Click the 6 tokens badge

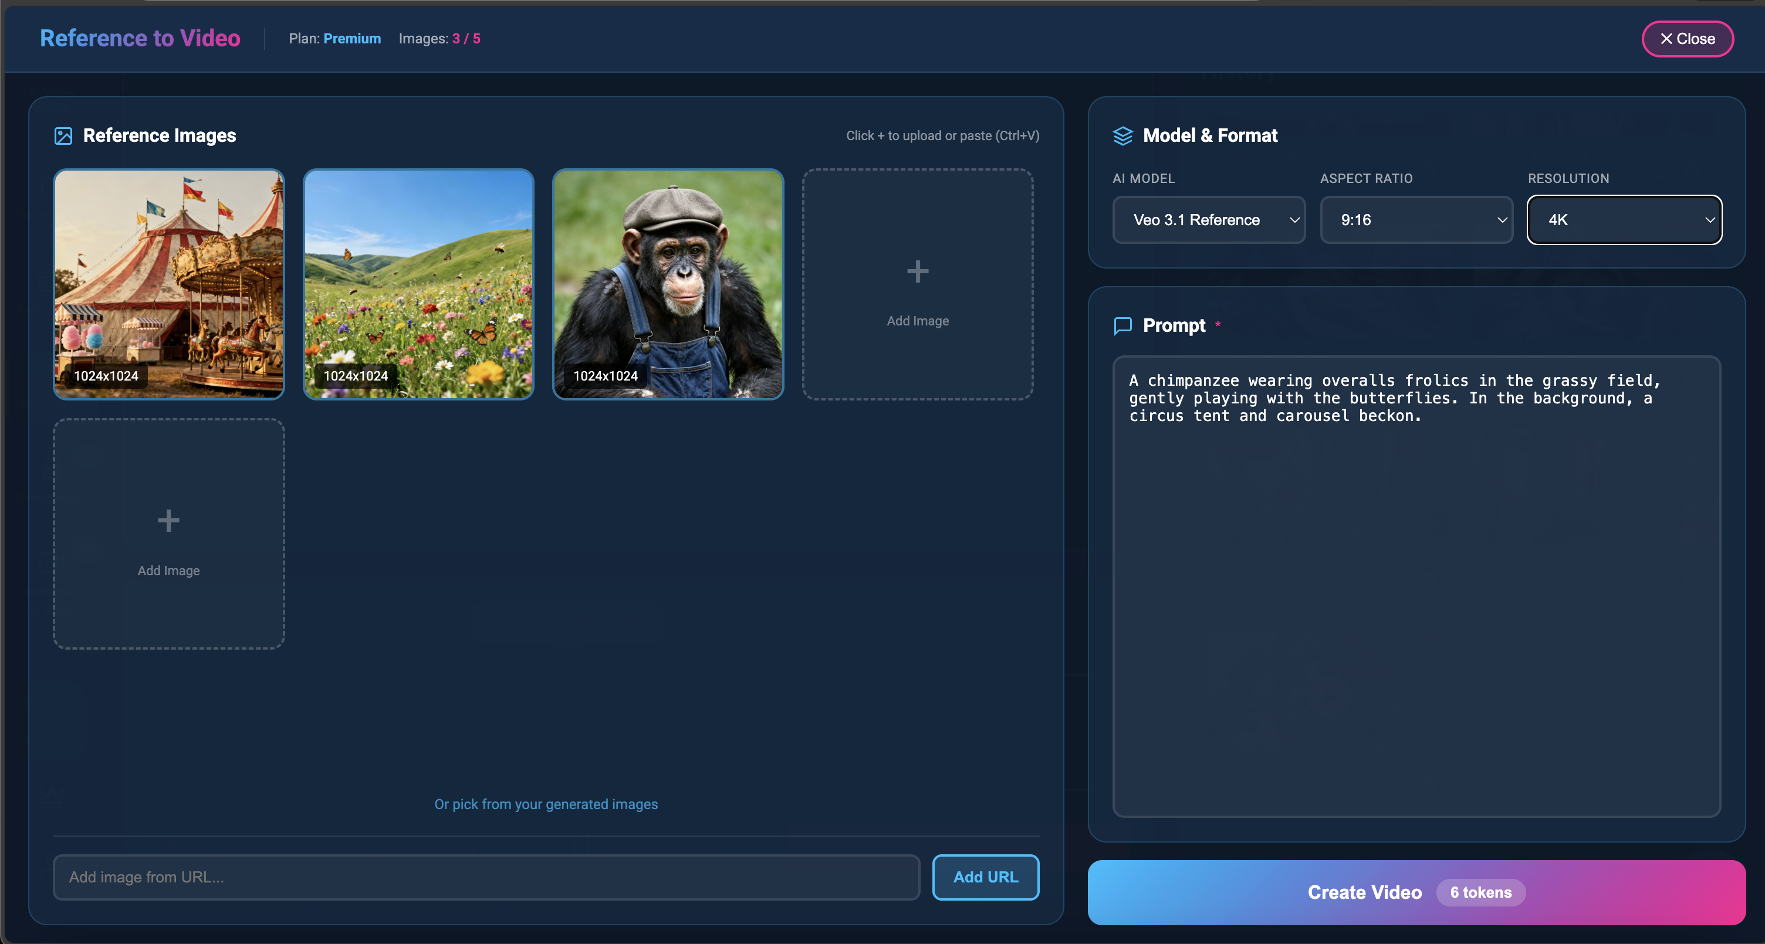pyautogui.click(x=1480, y=892)
